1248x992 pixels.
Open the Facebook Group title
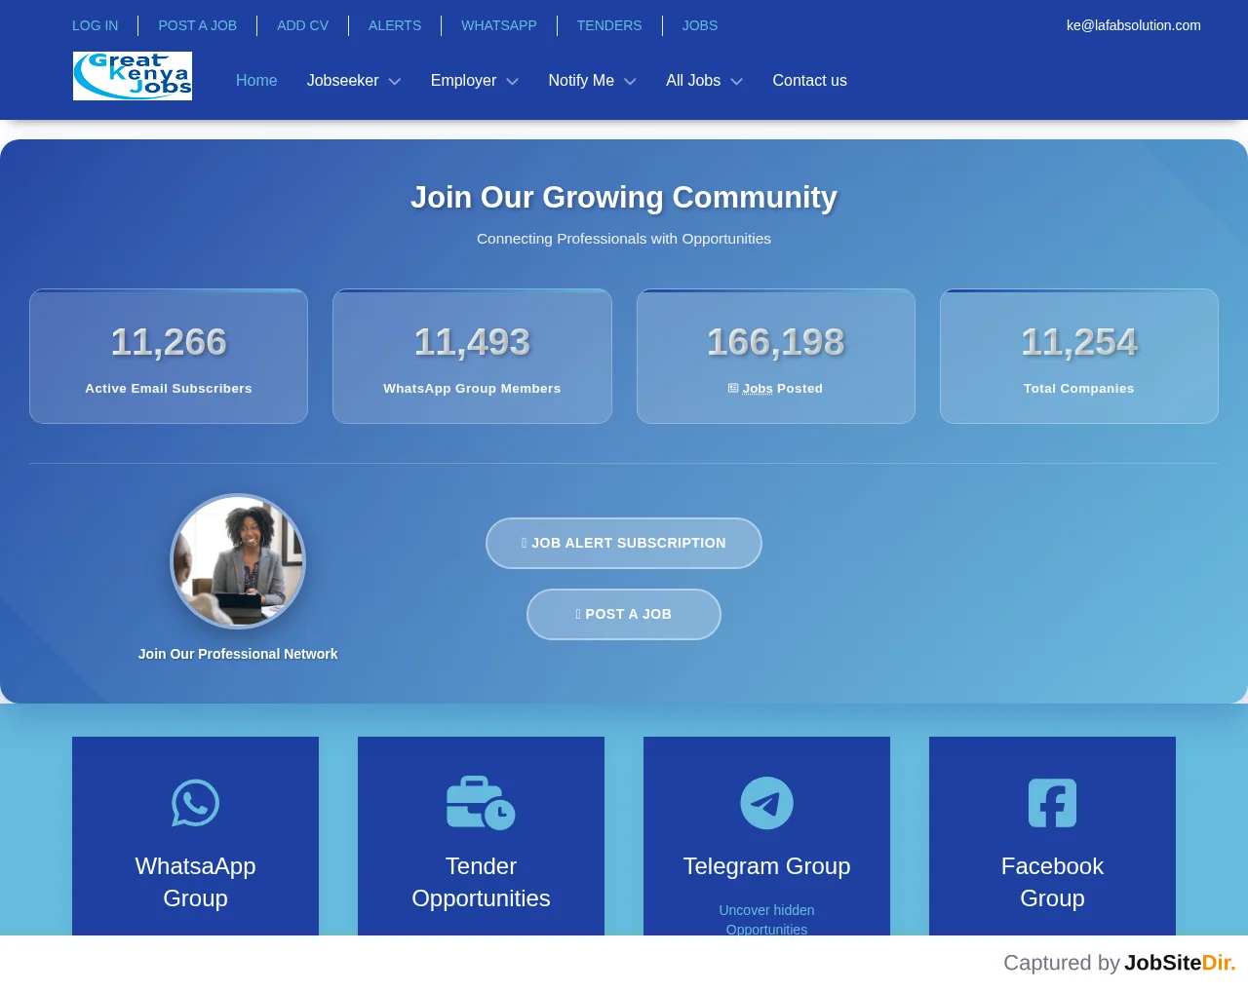click(1052, 882)
